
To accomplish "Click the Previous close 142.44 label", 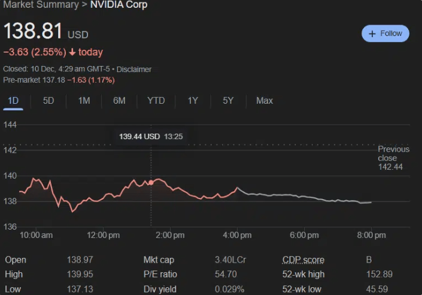I will coord(393,158).
